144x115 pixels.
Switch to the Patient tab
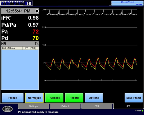tap(65, 106)
